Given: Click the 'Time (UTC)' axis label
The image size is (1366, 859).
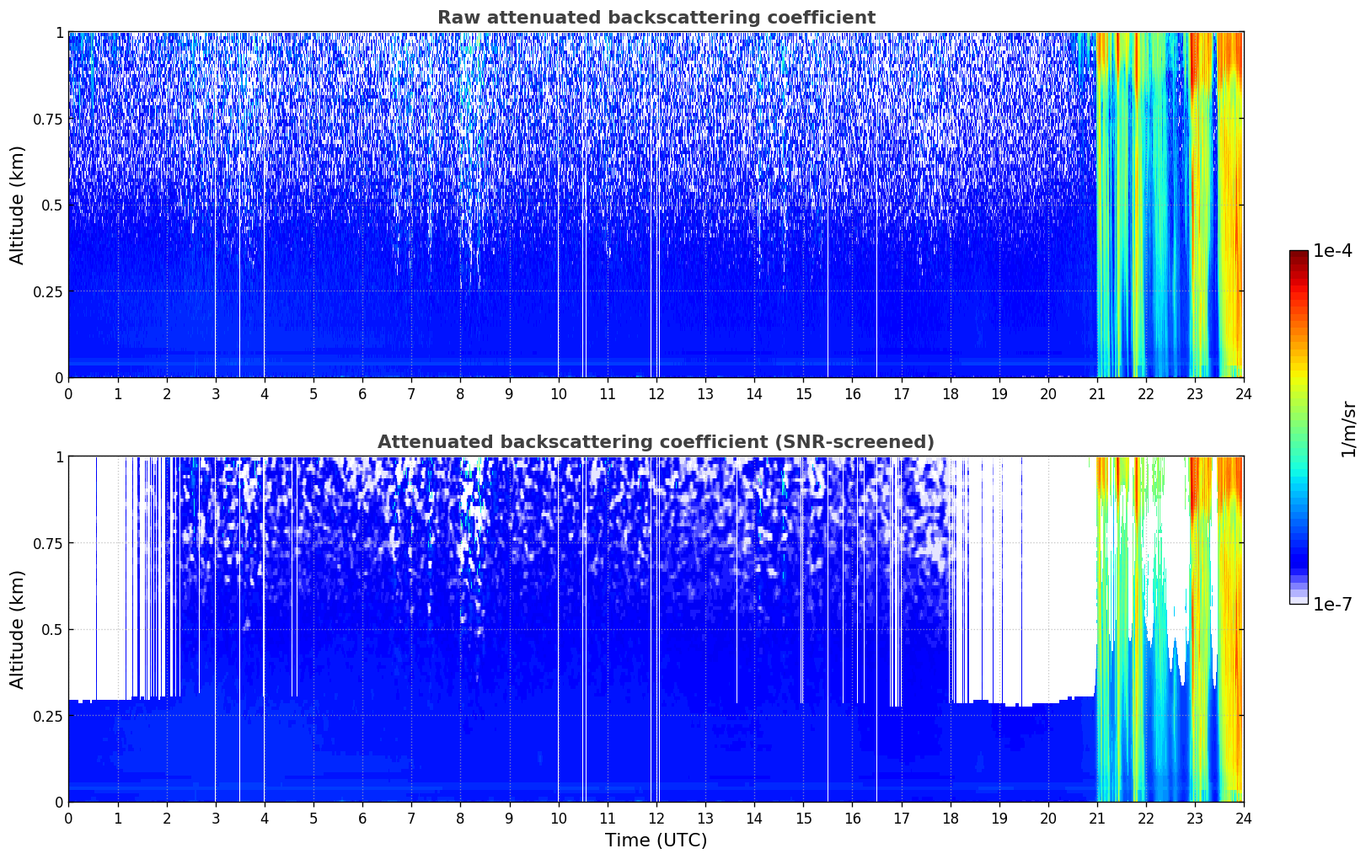Looking at the screenshot, I should pyautogui.click(x=656, y=840).
